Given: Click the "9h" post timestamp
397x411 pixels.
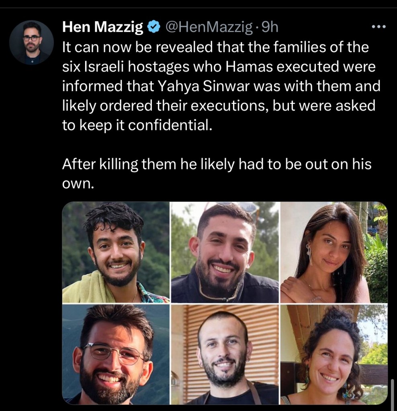Looking at the screenshot, I should click(270, 27).
